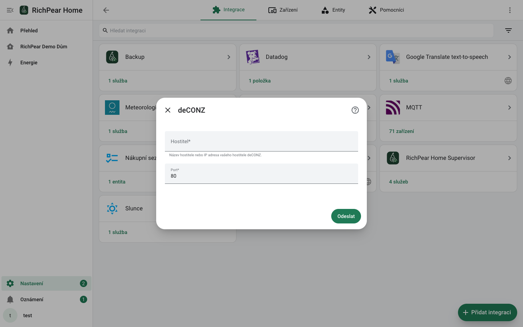Click the Nastavení gear icon
Image resolution: width=523 pixels, height=327 pixels.
[10, 283]
